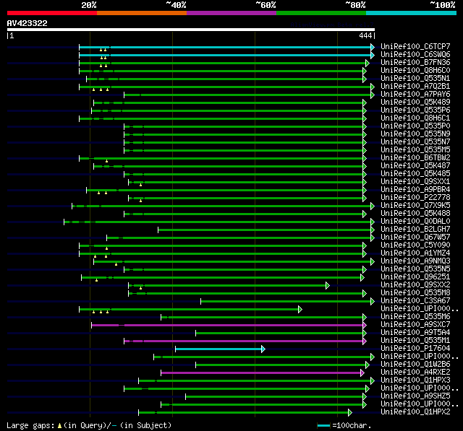Follow the UniRef100_Q535N1 hit link
Viewport: 463px width, 431px height.
415,79
